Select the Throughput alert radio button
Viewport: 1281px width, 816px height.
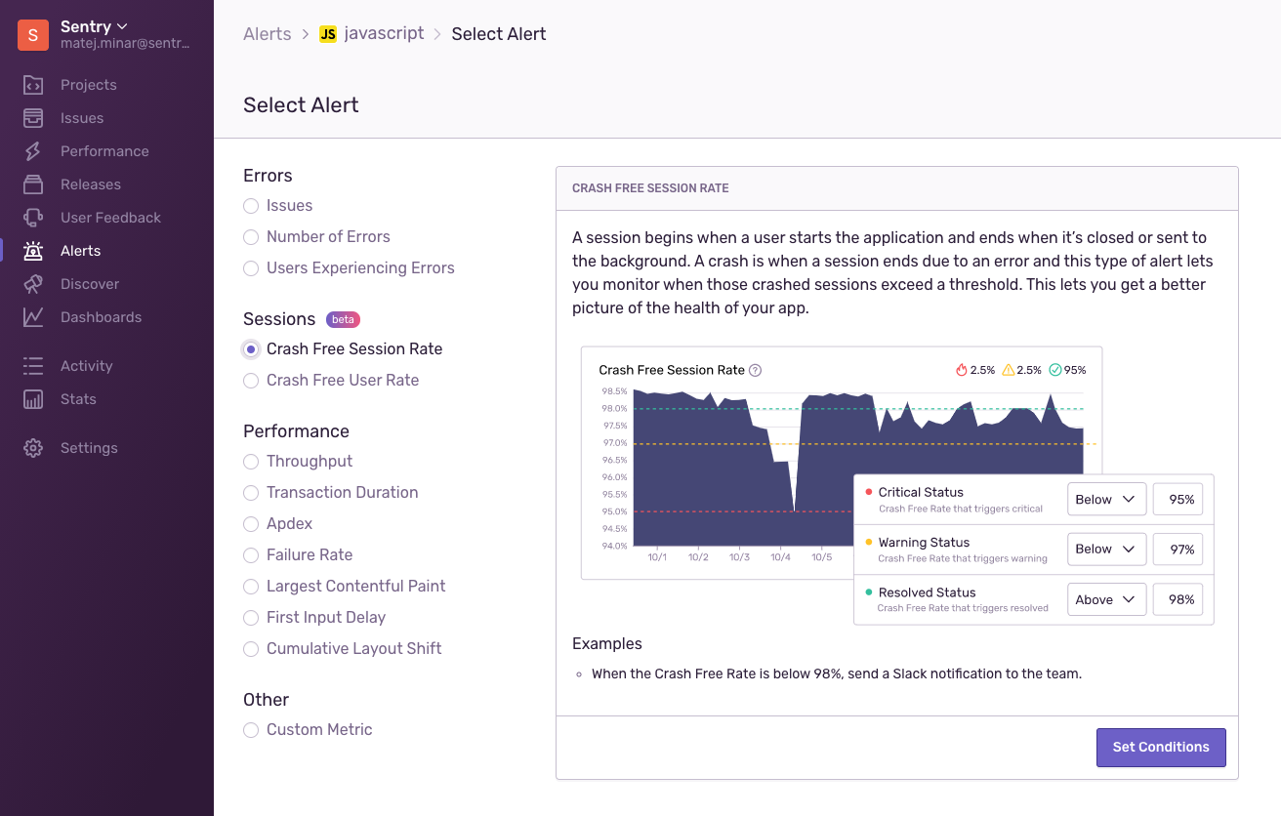tap(251, 462)
